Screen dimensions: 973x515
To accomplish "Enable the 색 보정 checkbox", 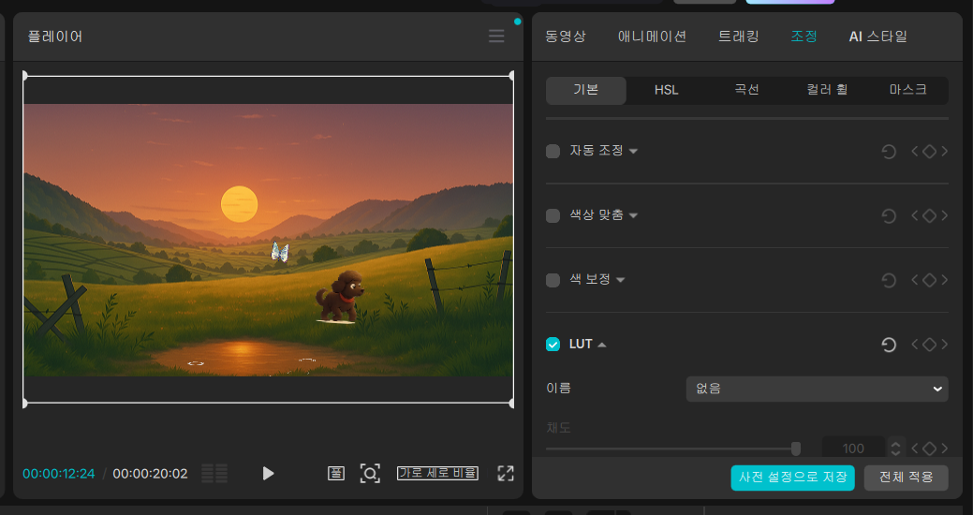I will pos(553,281).
